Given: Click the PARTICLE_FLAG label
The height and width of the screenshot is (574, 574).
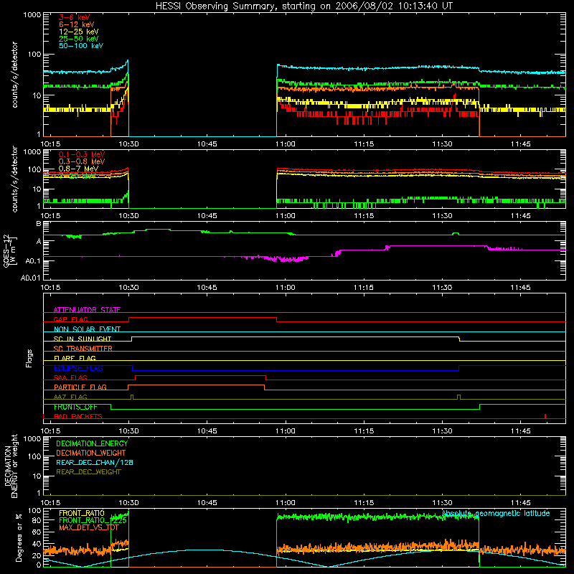Looking at the screenshot, I should tap(80, 387).
